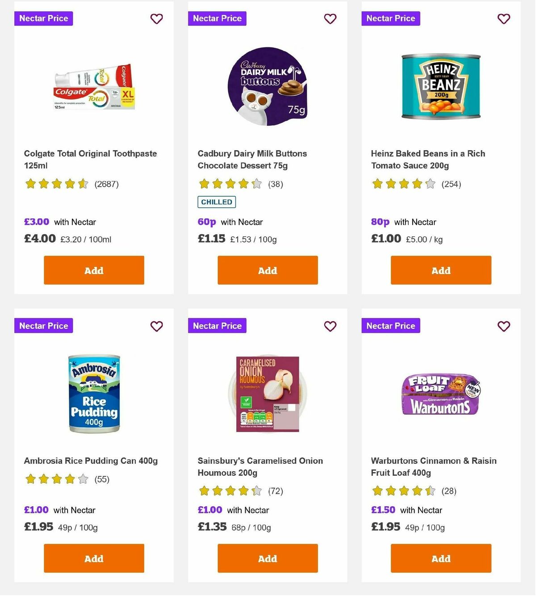Favourite Colgate toothpaste with the heart icon

click(x=156, y=19)
